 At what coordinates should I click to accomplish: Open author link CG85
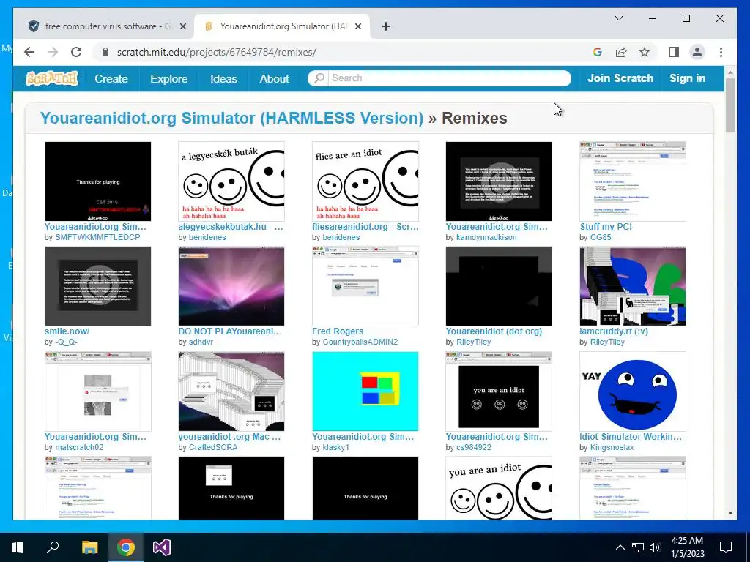[601, 237]
